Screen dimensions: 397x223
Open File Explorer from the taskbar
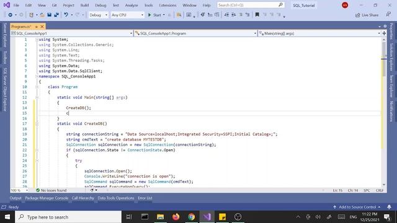coord(160,217)
